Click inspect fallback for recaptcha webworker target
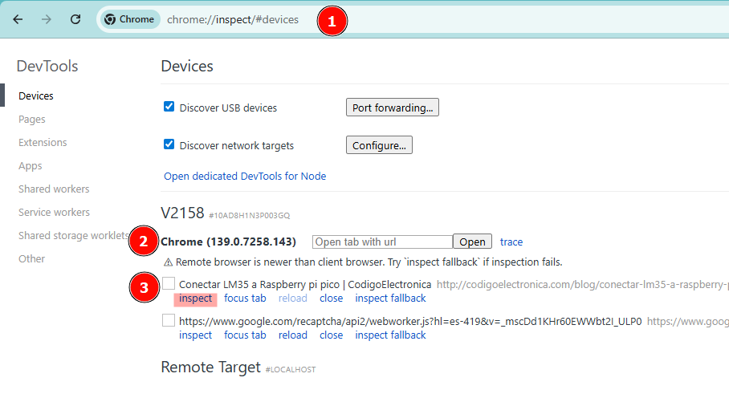 click(390, 335)
